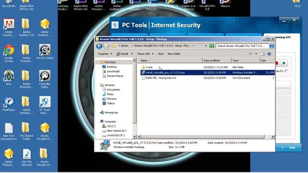
Task: Select READ ME - Huong Dan.txt file
Action: (x=161, y=78)
